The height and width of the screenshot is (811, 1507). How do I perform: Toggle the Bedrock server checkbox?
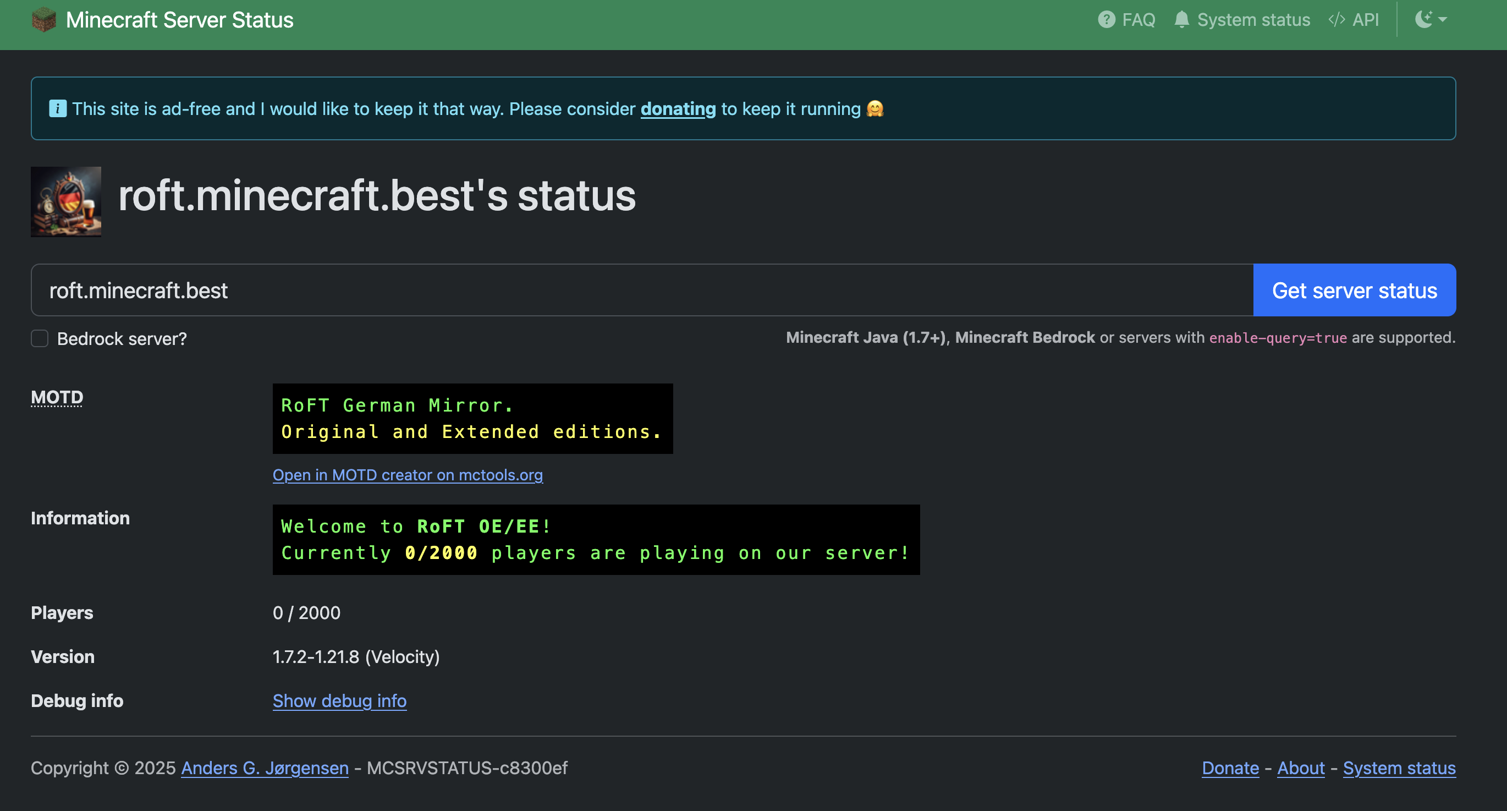(40, 338)
